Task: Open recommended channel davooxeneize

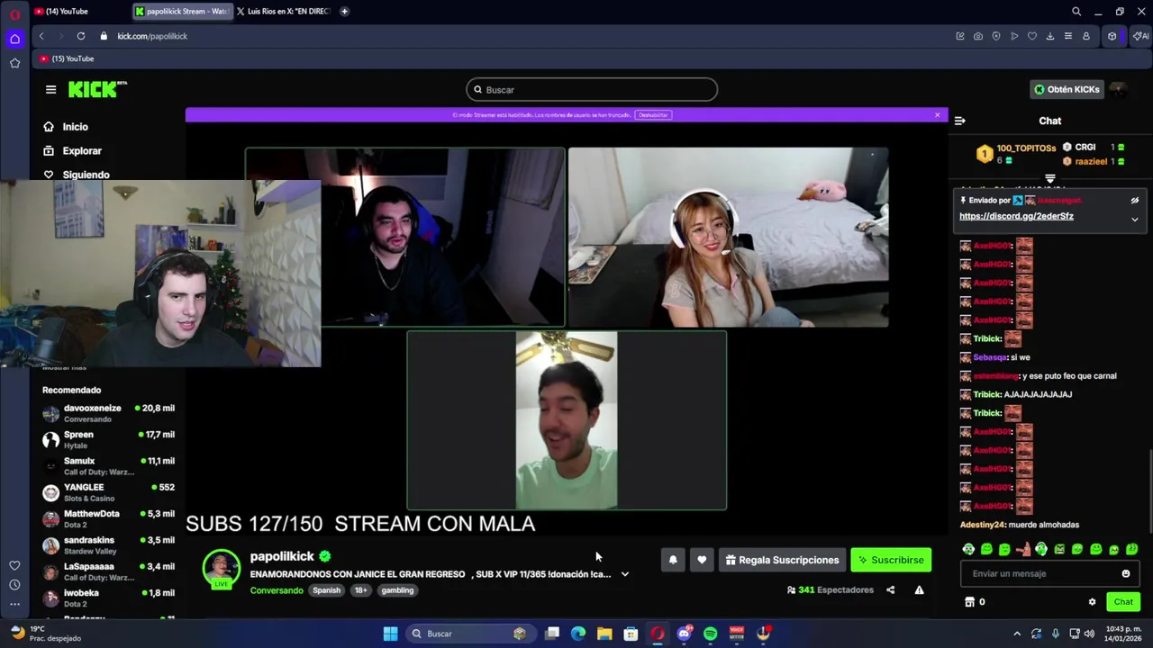Action: pos(108,413)
